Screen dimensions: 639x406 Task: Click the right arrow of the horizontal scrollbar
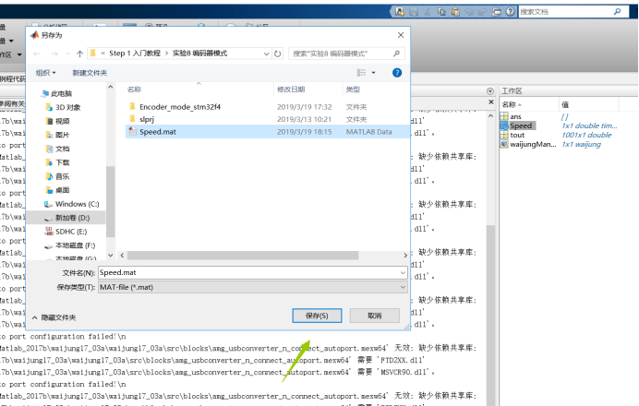click(x=405, y=256)
